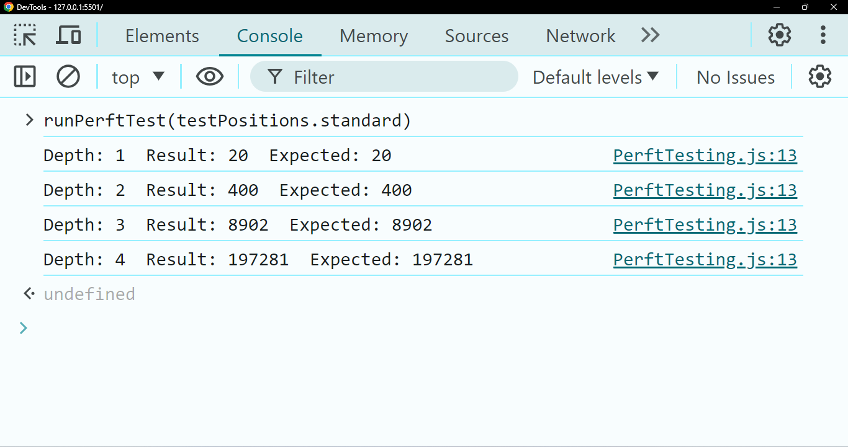This screenshot has height=447, width=848.
Task: Select the Depth 1 Result 20 log line
Action: (217, 155)
